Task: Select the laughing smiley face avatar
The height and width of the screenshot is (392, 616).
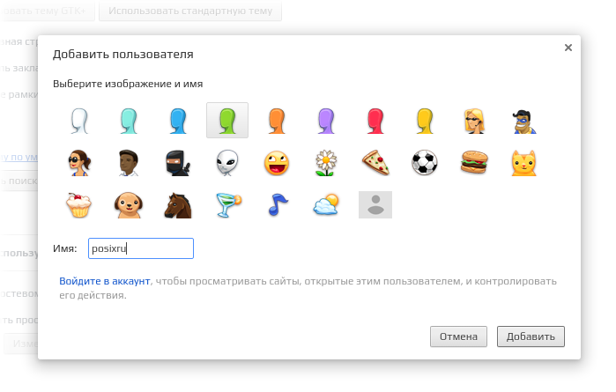Action: pos(277,163)
